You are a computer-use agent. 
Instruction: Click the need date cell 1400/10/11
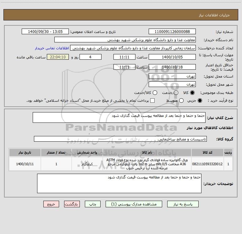pyautogui.click(x=25, y=164)
